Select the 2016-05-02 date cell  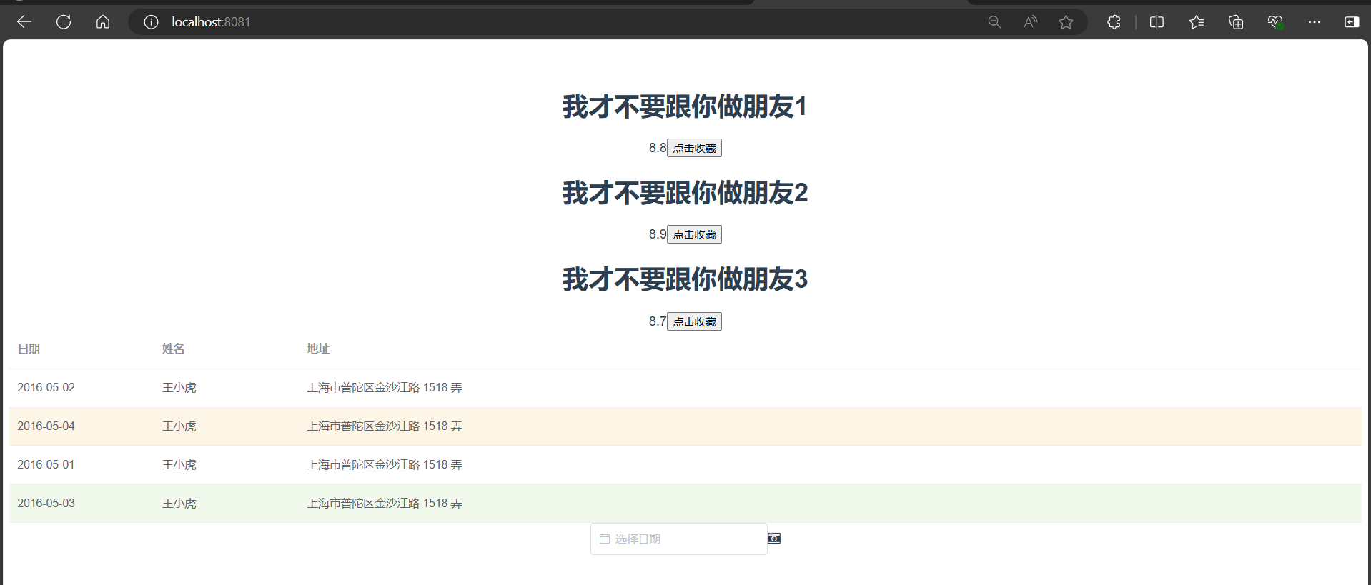tap(46, 388)
